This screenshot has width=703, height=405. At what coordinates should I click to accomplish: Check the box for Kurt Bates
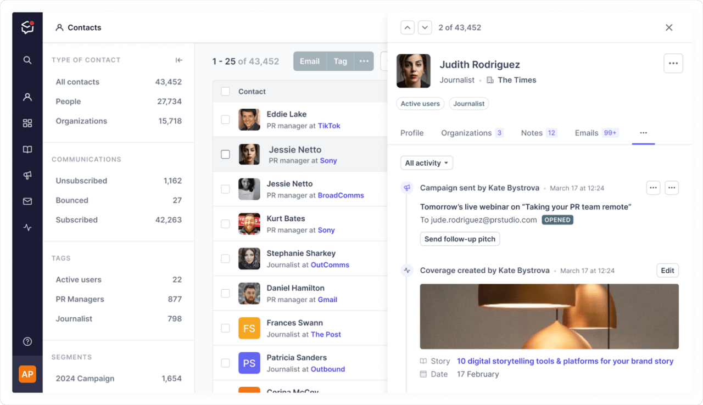225,224
